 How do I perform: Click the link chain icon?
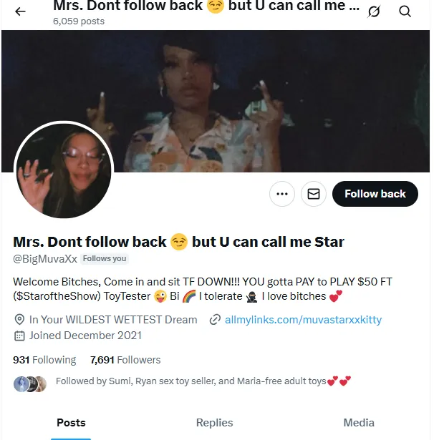[215, 320]
